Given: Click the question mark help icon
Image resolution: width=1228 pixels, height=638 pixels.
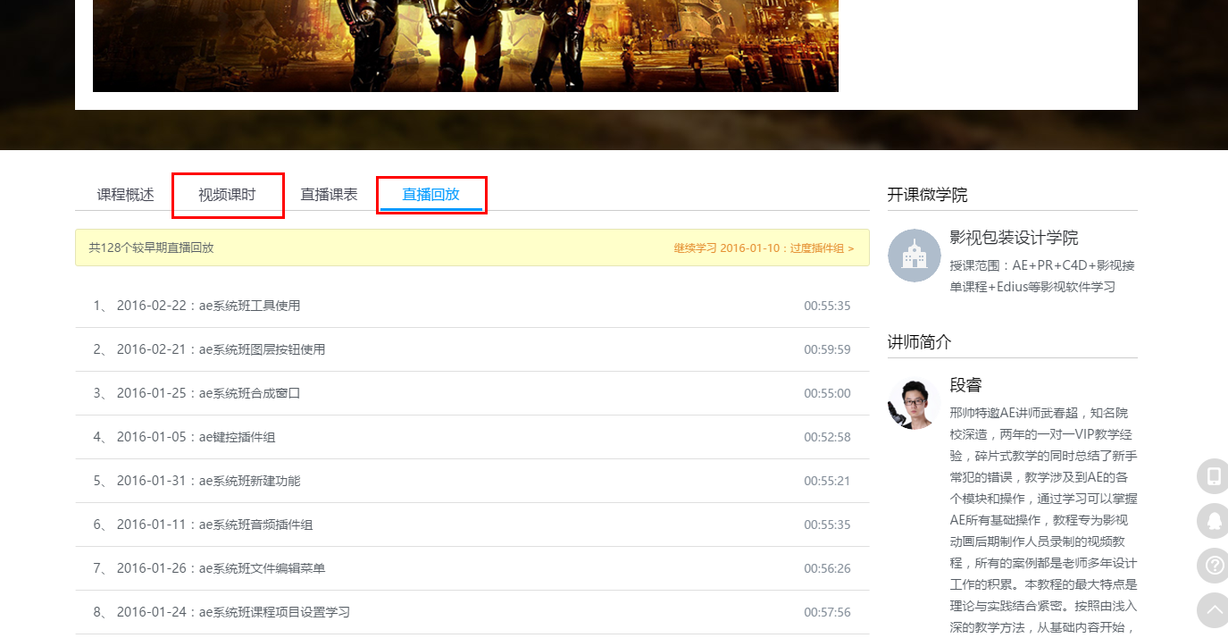Looking at the screenshot, I should (x=1213, y=565).
